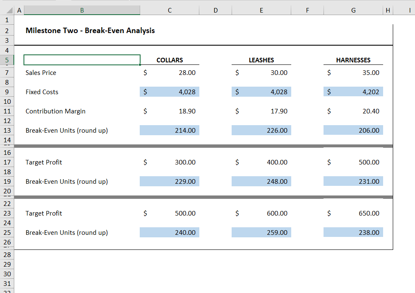Select column header B
Image resolution: width=415 pixels, height=293 pixels.
82,10
